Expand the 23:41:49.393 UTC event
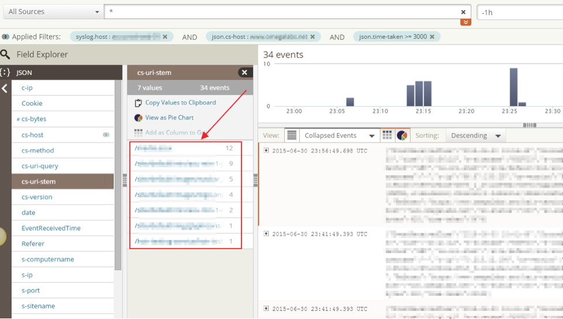Screen dimensions: 563x319 point(266,234)
